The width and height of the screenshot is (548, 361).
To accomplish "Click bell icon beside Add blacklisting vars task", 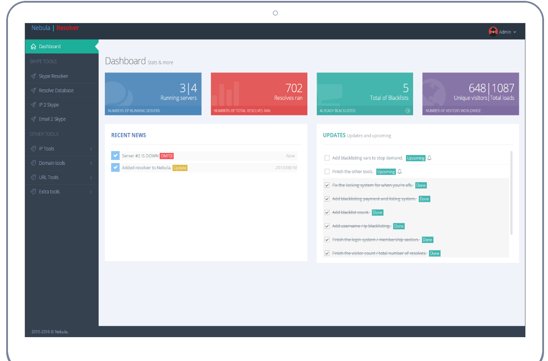I will tap(429, 158).
